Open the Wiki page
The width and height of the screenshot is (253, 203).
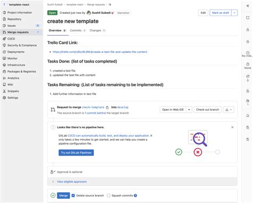pyautogui.click(x=10, y=84)
